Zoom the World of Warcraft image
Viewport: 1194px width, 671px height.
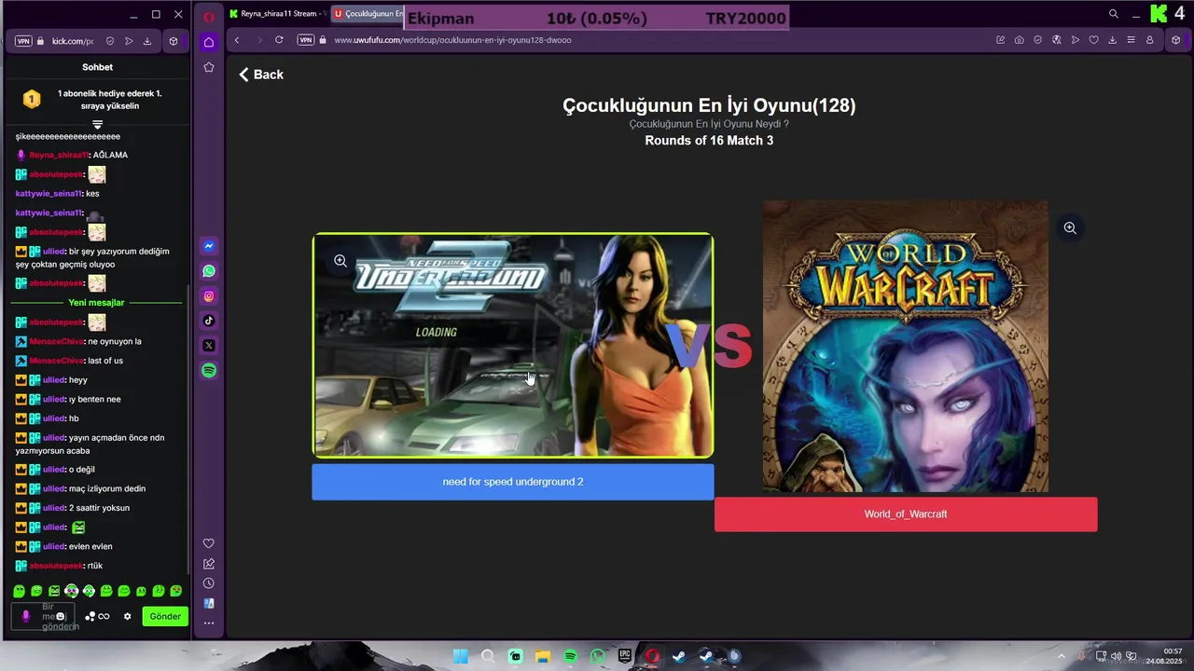pos(1070,227)
